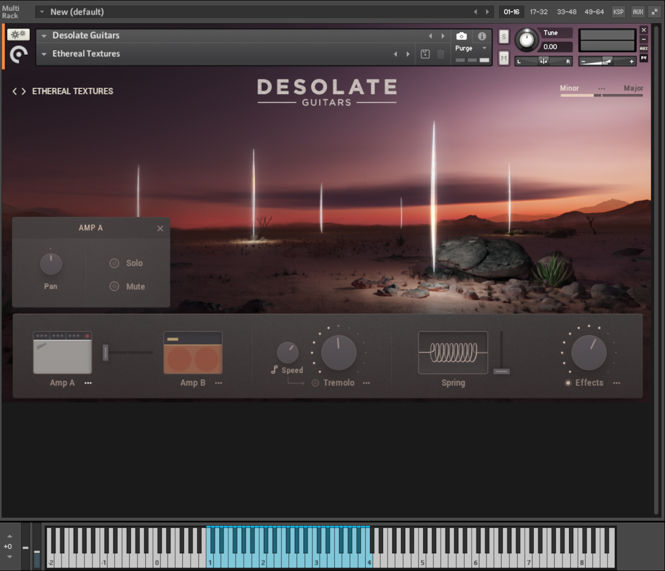This screenshot has width=665, height=571.
Task: Open Tremolo options three-dot menu
Action: (x=366, y=383)
